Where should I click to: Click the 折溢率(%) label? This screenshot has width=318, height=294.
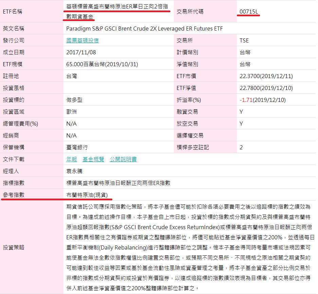tap(189, 100)
